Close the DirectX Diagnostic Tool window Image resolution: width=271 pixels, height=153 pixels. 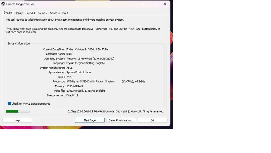pos(165,4)
